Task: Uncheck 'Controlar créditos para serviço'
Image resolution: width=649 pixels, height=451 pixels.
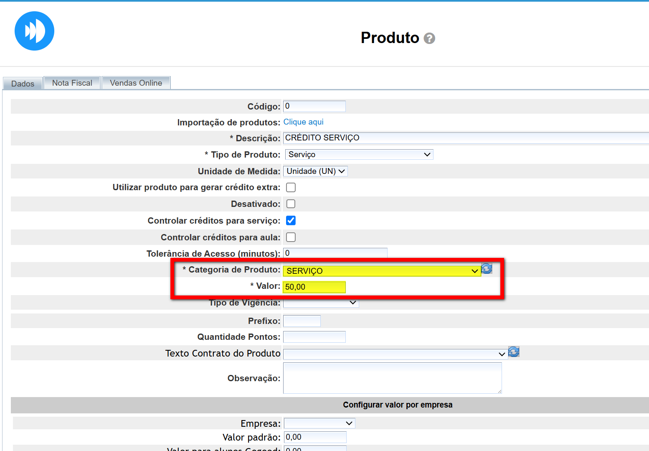Action: pos(291,221)
